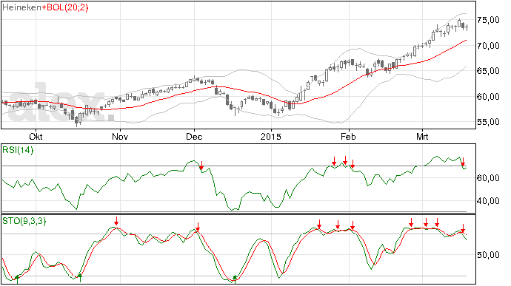511x286 pixels.
Task: Select the Okt month label
Action: click(36, 136)
